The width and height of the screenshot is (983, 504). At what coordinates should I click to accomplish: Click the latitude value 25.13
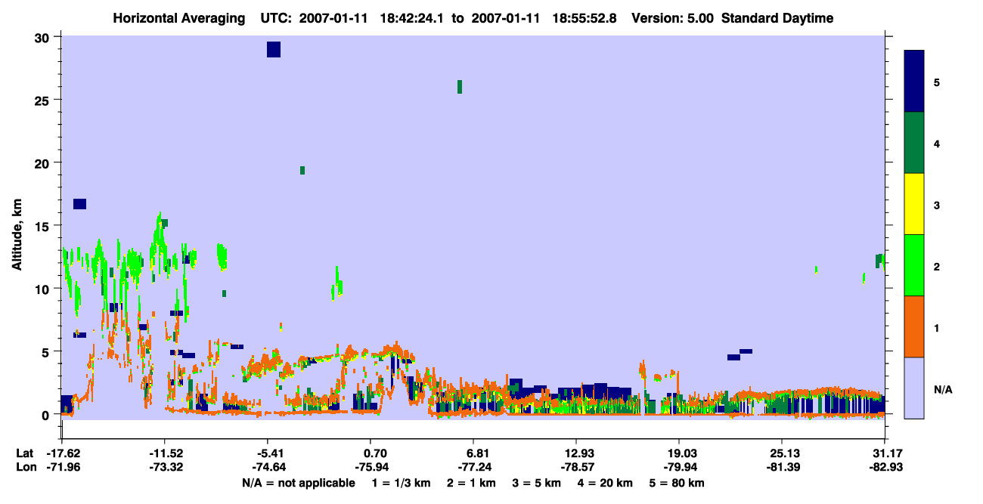(783, 453)
